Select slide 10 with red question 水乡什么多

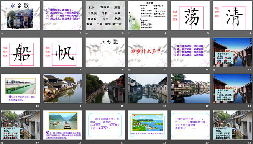(x=148, y=52)
